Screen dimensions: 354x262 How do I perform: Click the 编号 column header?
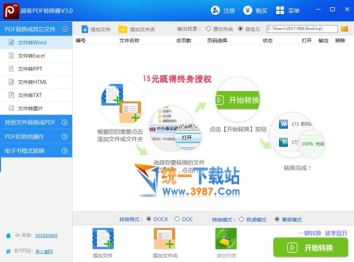81,40
